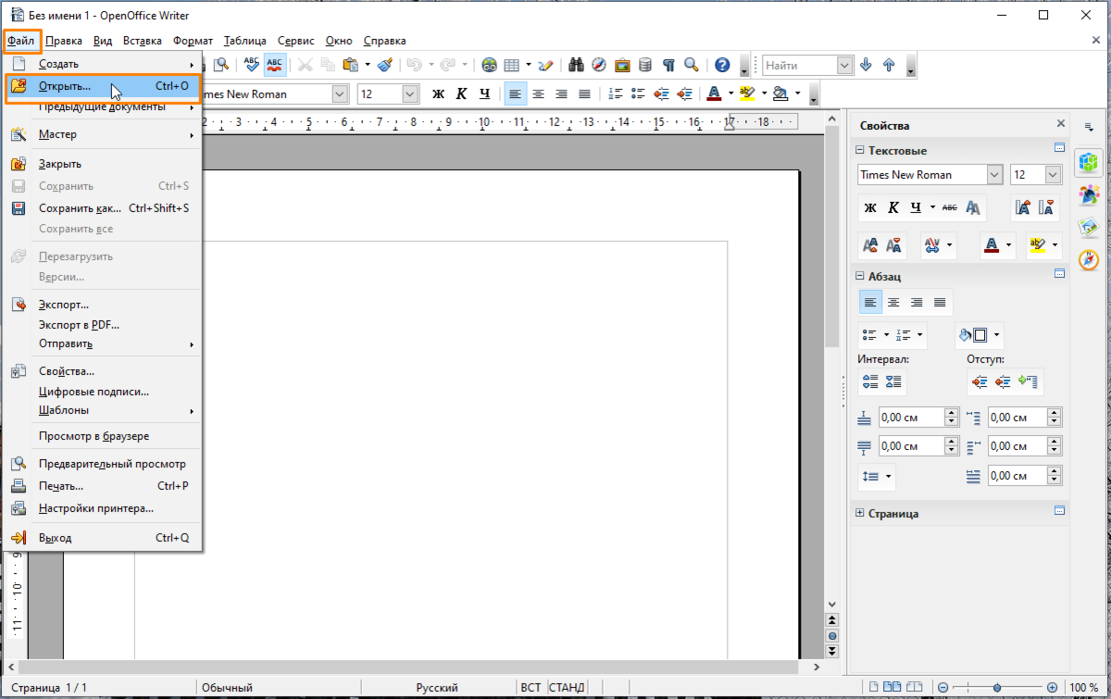Click the Spelling and Grammar check icon
This screenshot has width=1111, height=699.
[x=252, y=65]
